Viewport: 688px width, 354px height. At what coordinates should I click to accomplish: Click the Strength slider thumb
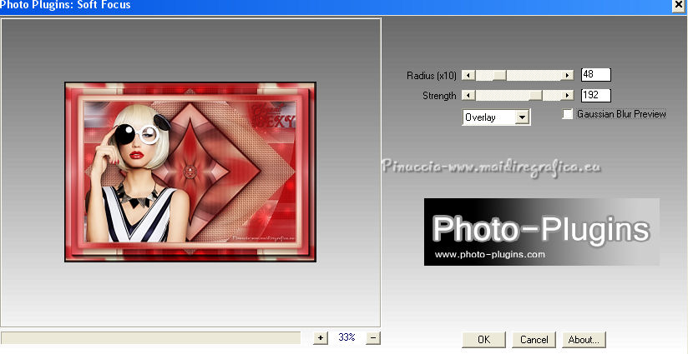click(536, 96)
